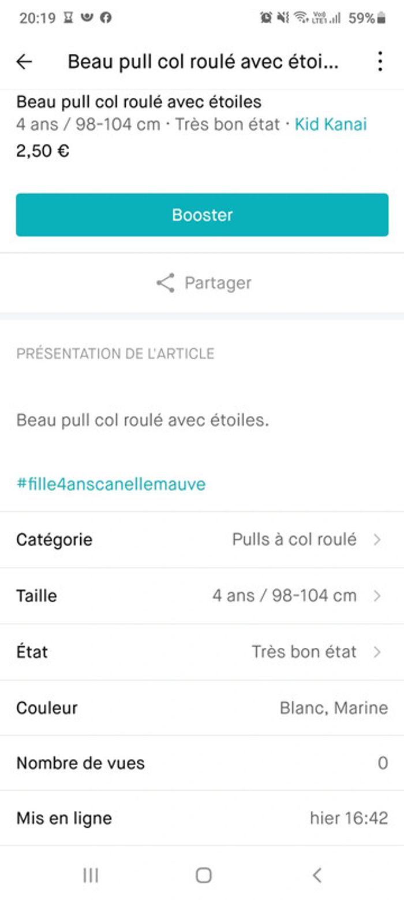Expand the Catégorie row chevron

pyautogui.click(x=377, y=540)
